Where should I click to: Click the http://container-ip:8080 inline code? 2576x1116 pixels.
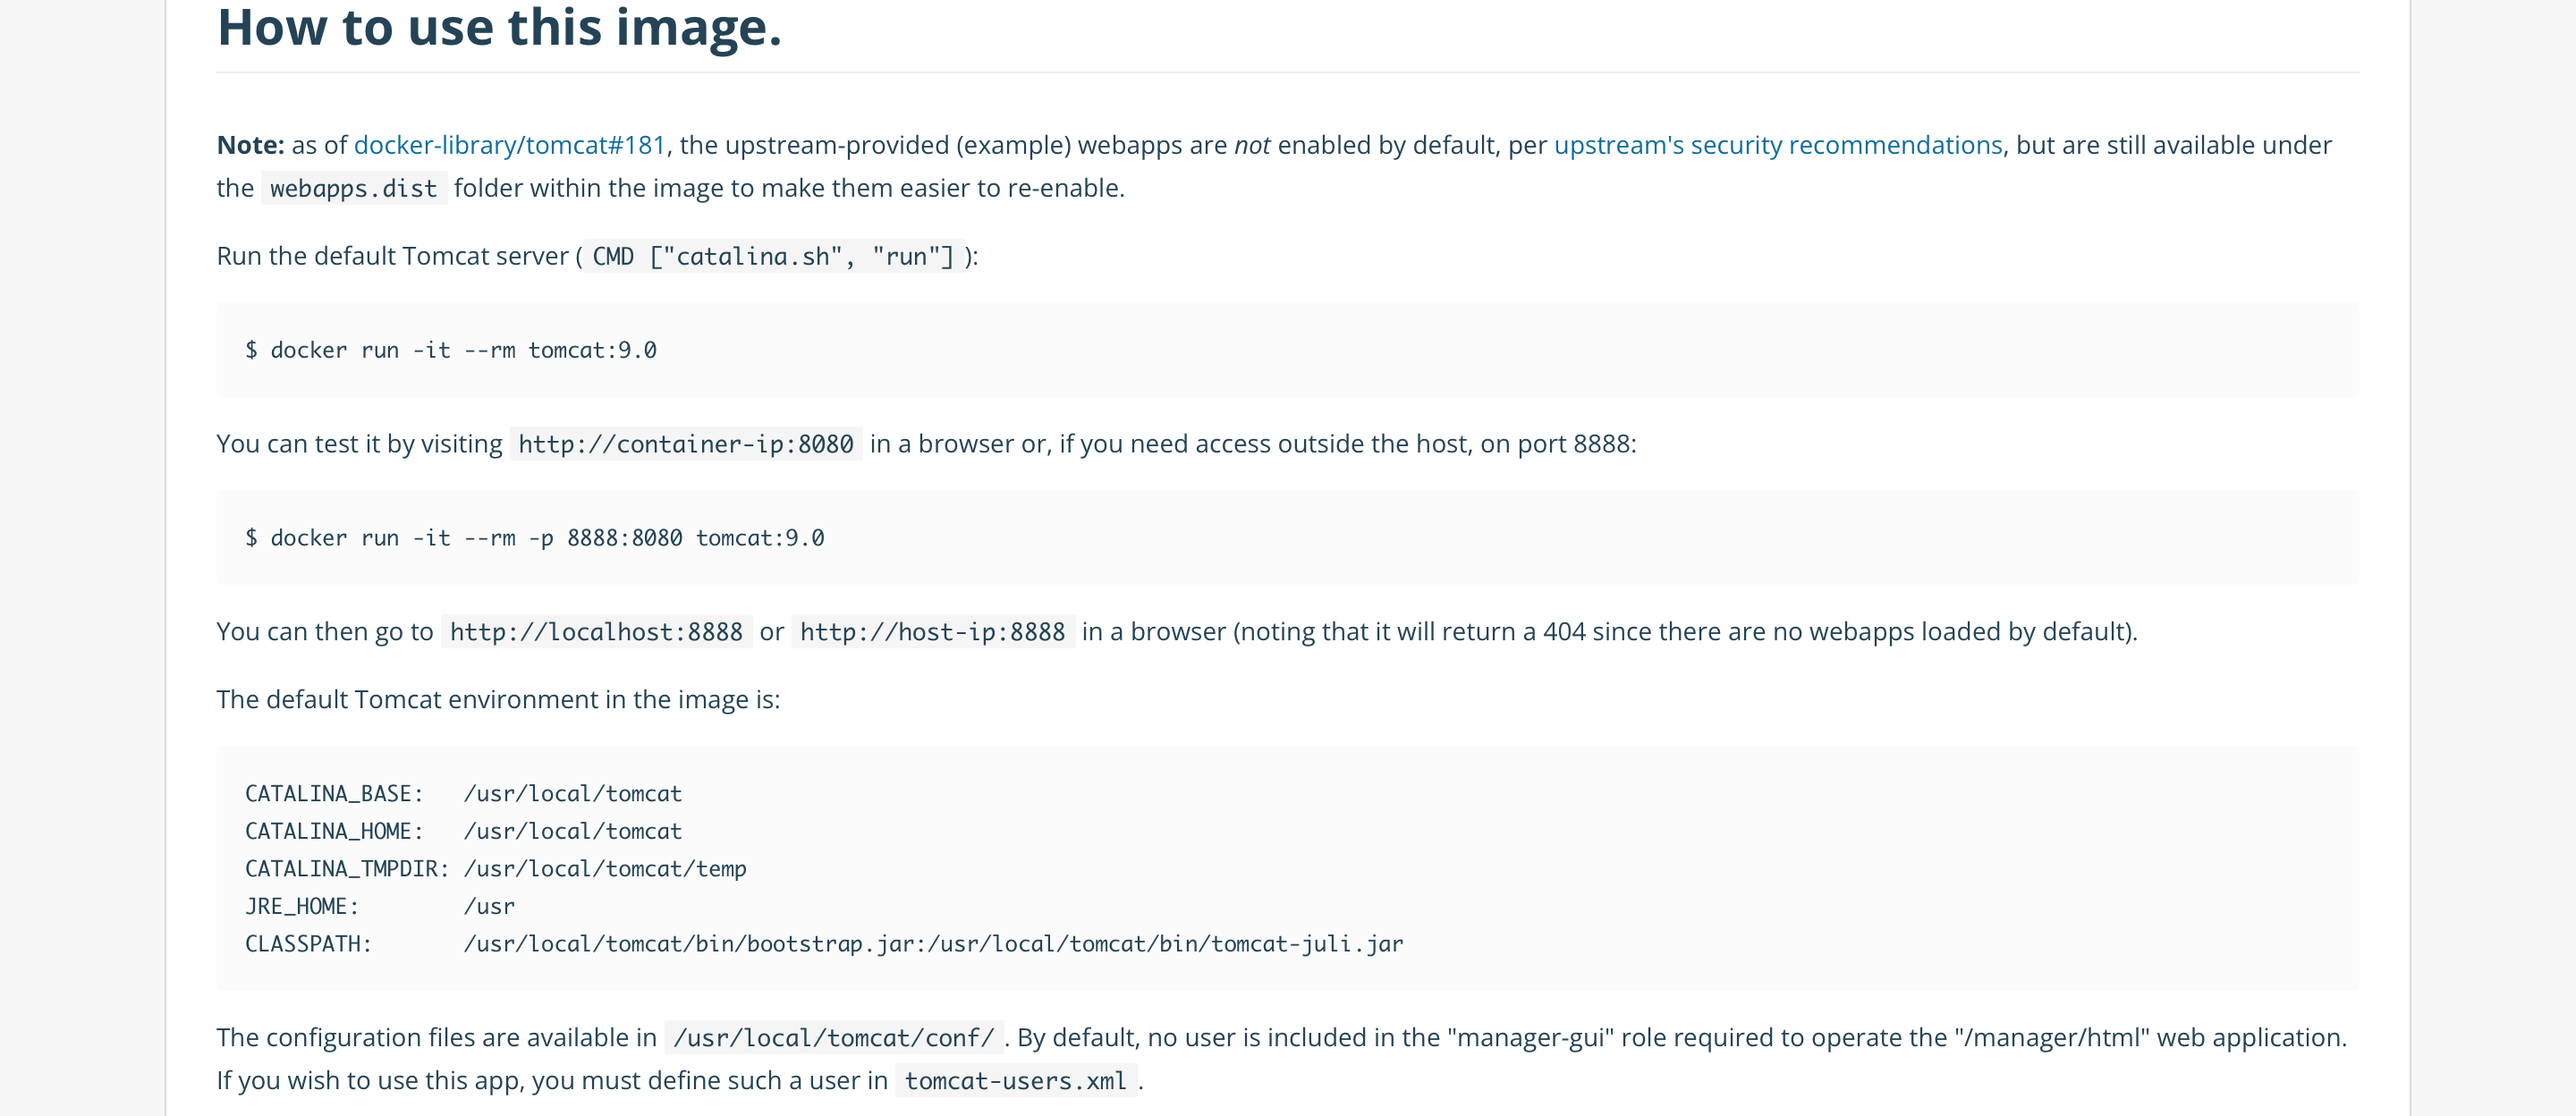(x=685, y=444)
